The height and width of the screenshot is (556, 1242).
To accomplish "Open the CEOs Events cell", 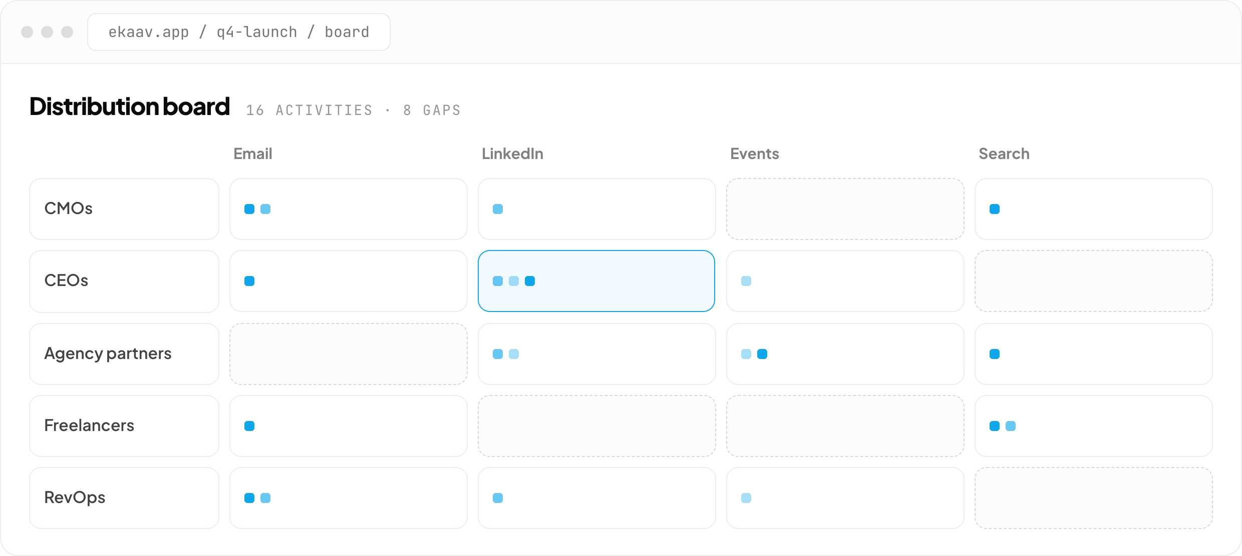I will 845,281.
